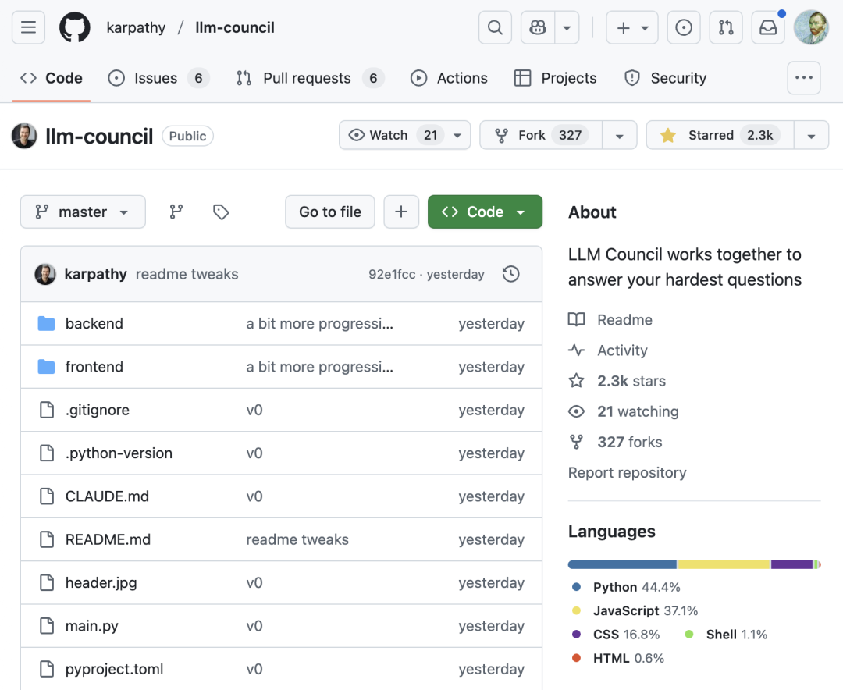
Task: Open commit 92e1fcc
Action: (392, 274)
